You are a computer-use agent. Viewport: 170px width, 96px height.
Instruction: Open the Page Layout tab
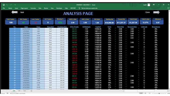point(24,8)
